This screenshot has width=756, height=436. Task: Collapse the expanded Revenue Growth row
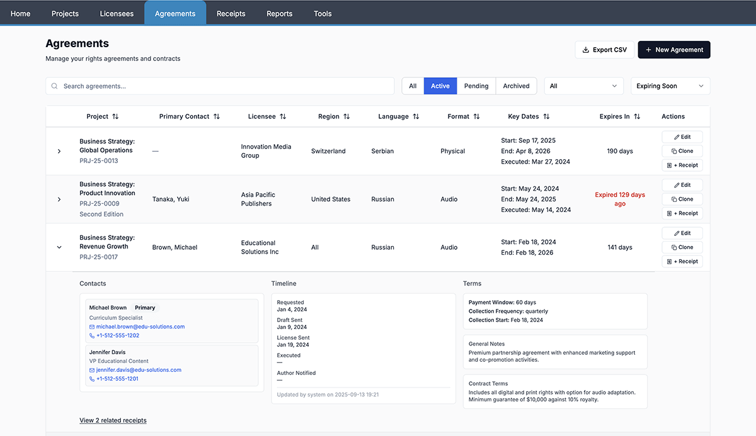[59, 247]
